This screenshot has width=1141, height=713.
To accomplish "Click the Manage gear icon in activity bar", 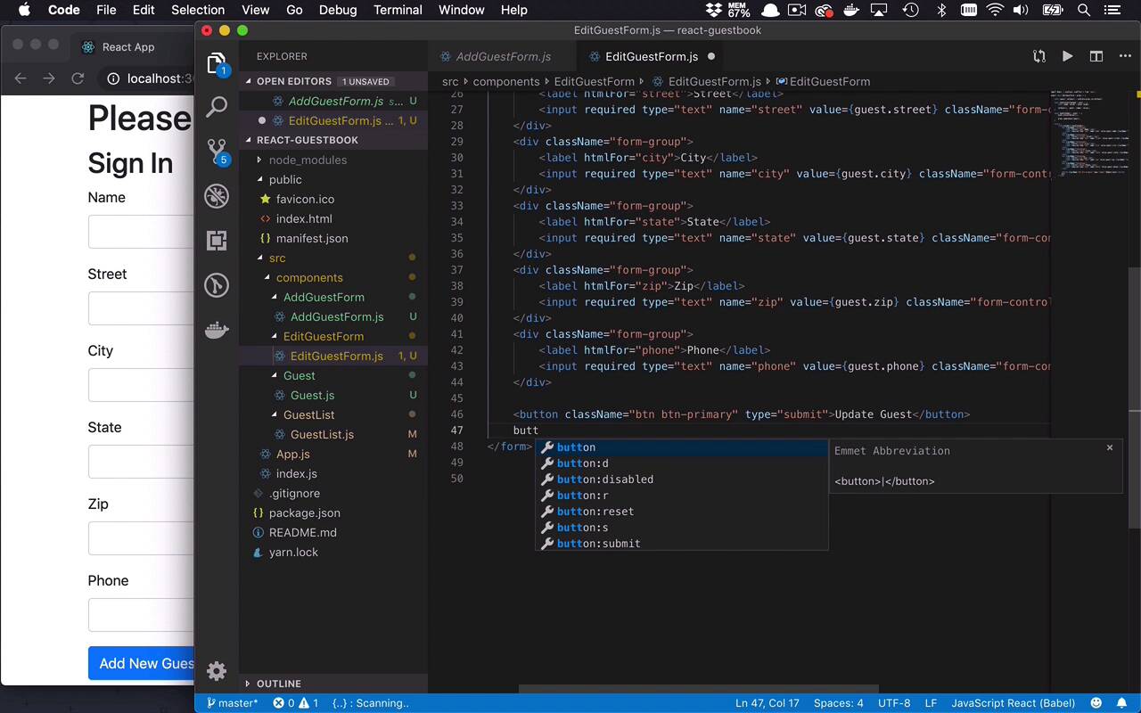I will click(x=217, y=671).
